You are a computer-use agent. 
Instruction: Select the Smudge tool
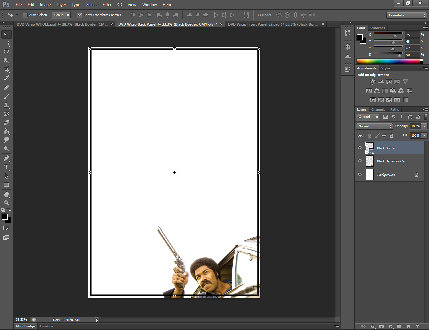(6, 140)
